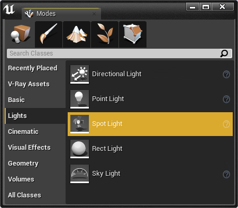Open the Recently Placed category
Image resolution: width=238 pixels, height=208 pixels.
tap(33, 68)
